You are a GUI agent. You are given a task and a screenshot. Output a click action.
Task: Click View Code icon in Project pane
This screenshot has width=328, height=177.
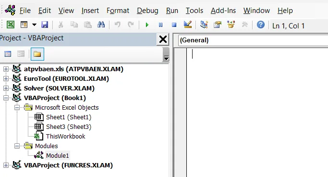click(x=8, y=54)
